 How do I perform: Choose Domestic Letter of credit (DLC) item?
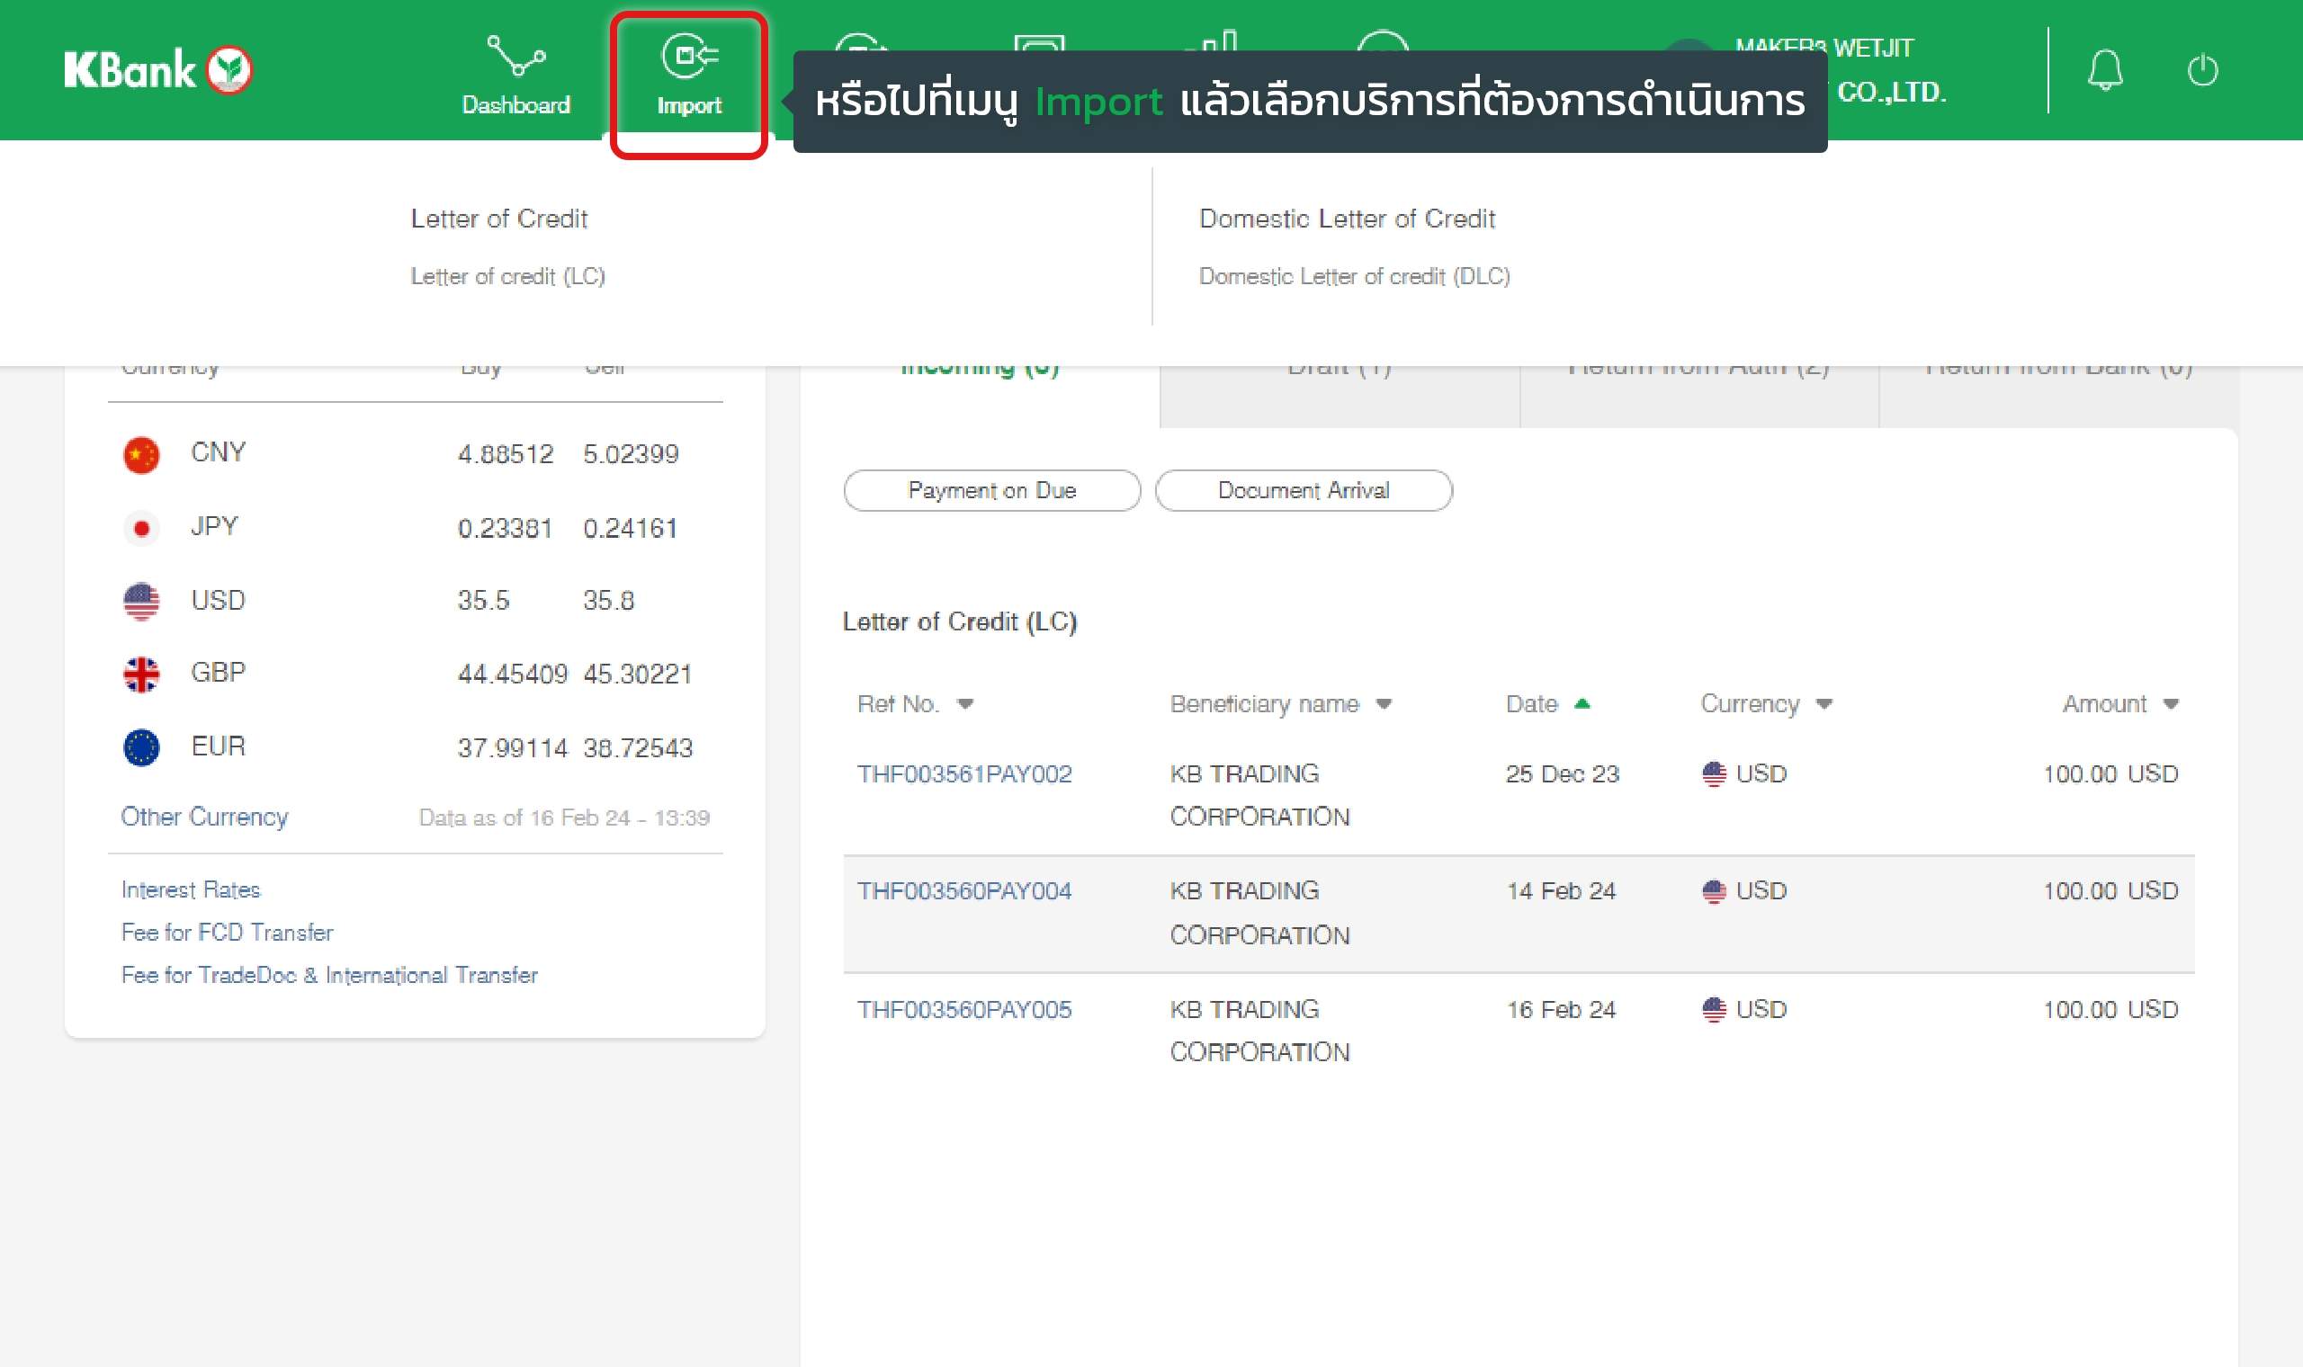click(1353, 276)
